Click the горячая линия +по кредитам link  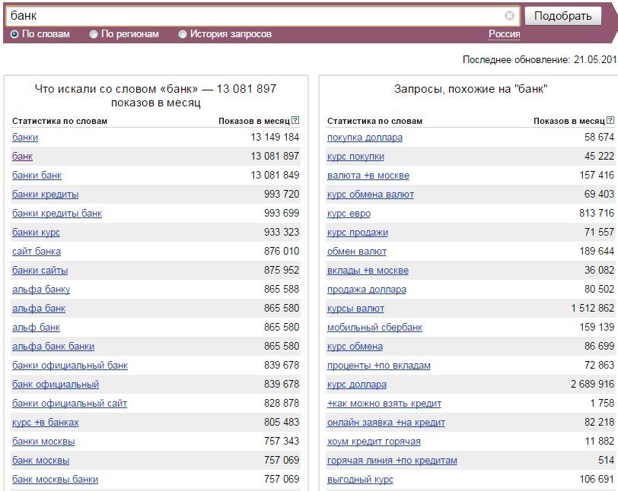[x=392, y=461]
